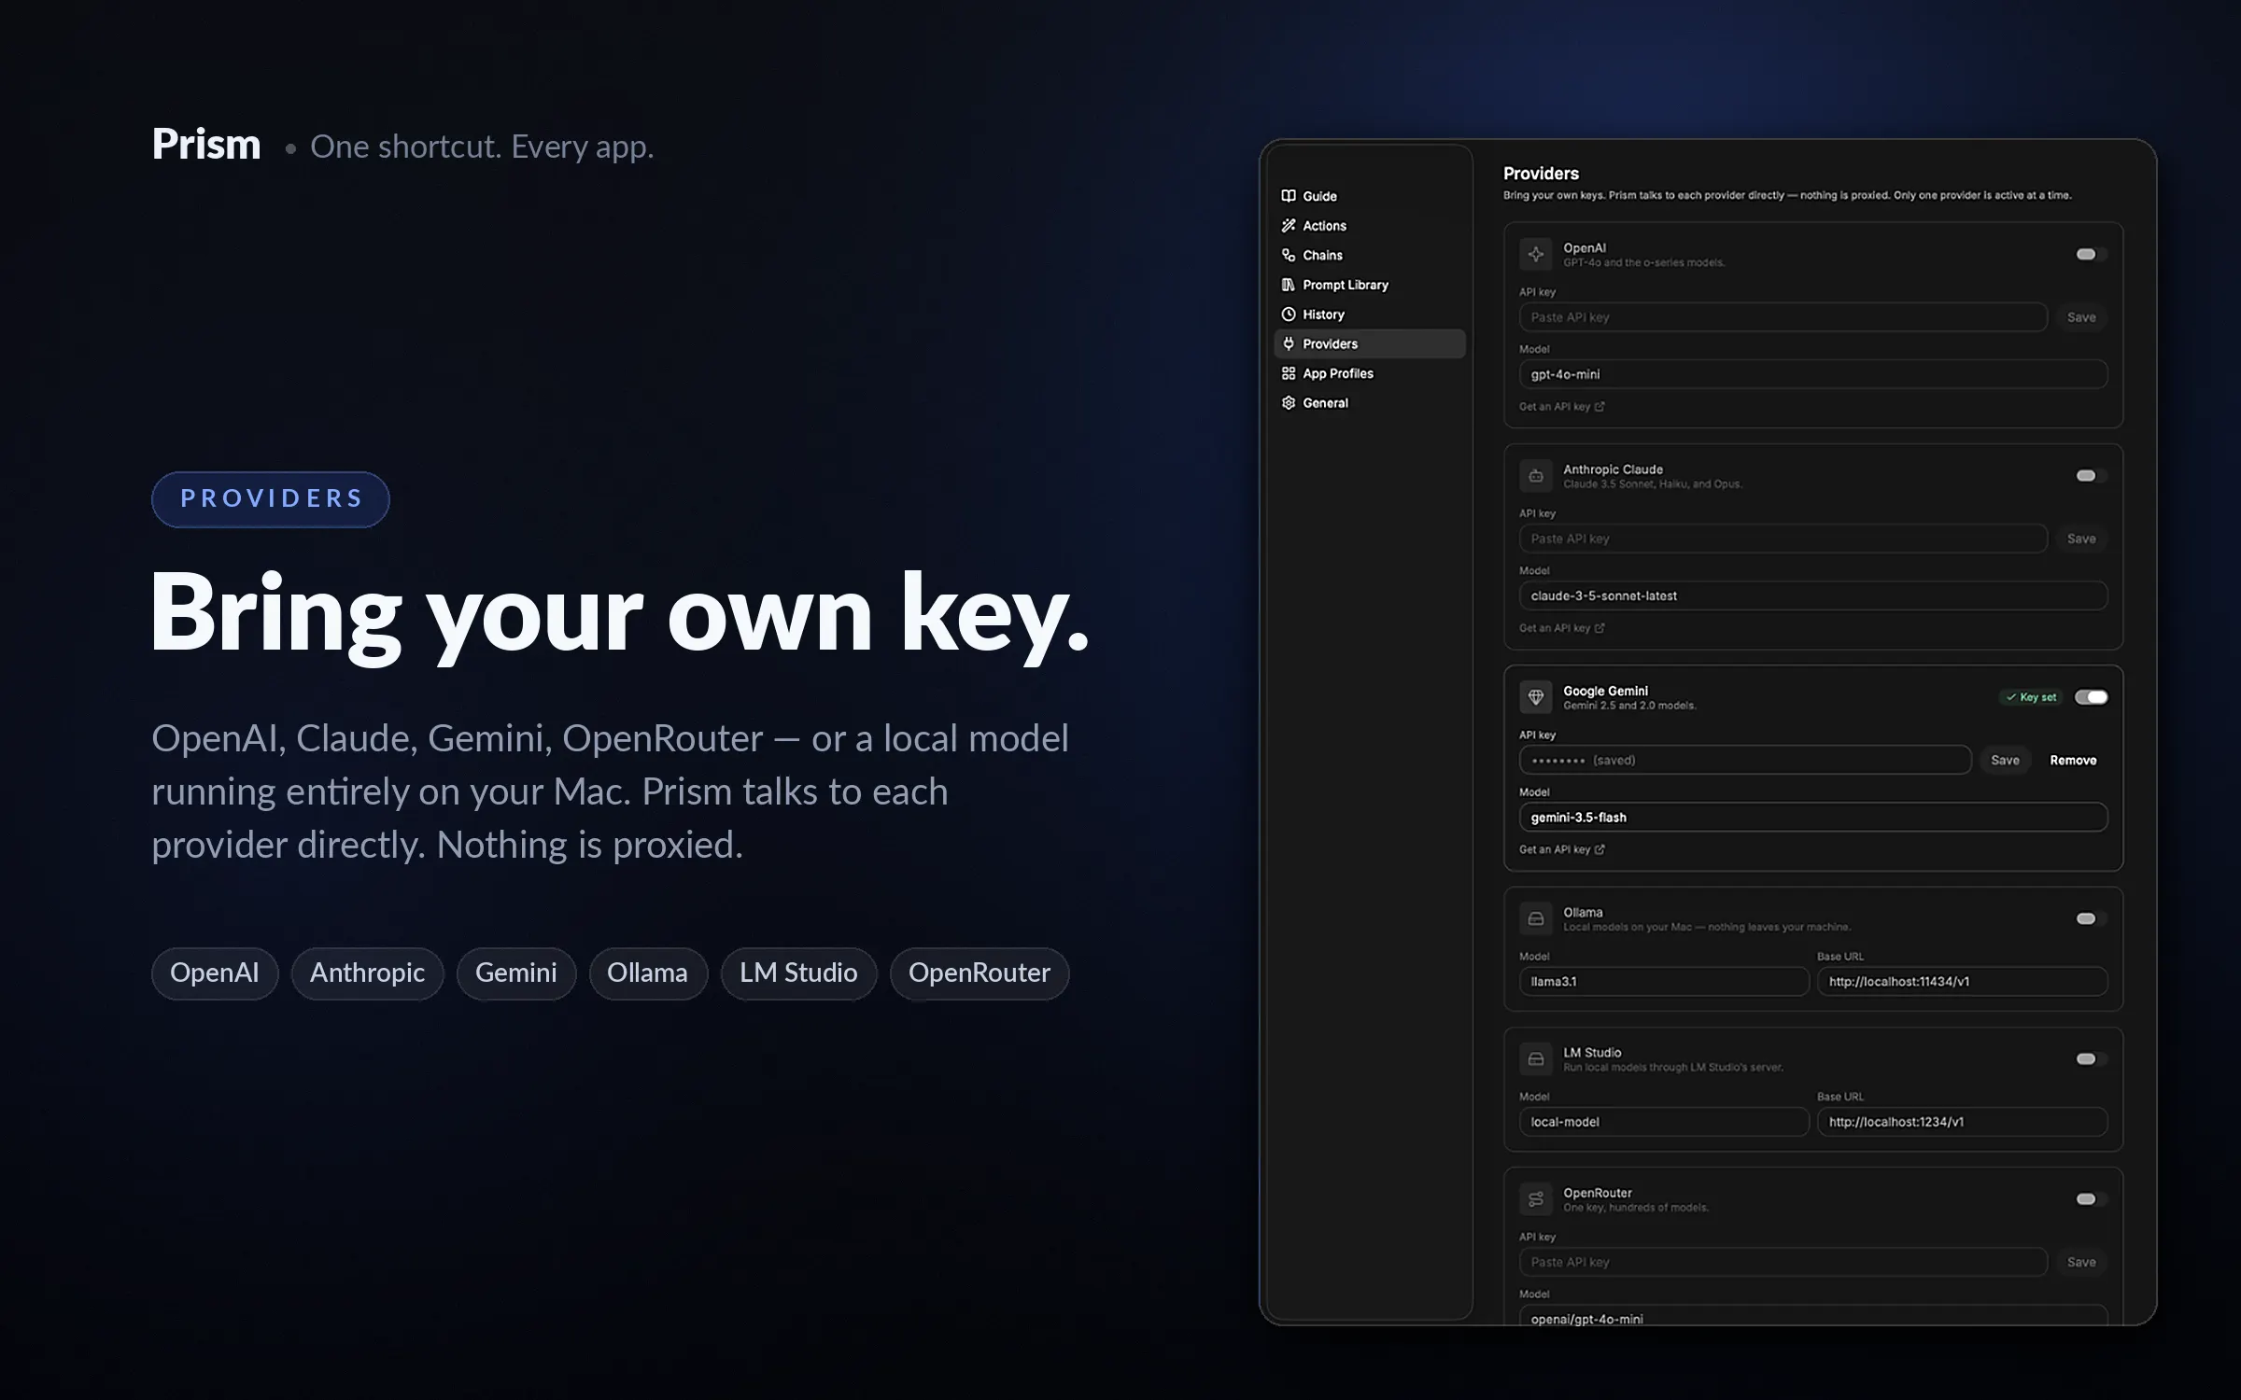Open the Guide section
Viewport: 2241px width, 1400px height.
click(x=1370, y=196)
